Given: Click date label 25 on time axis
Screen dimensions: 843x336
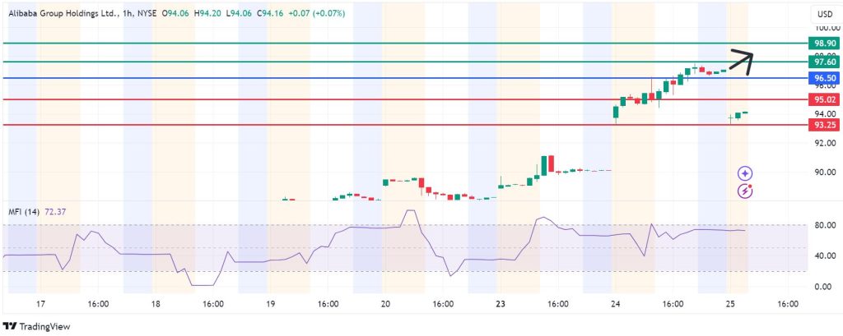Looking at the screenshot, I should [x=731, y=304].
